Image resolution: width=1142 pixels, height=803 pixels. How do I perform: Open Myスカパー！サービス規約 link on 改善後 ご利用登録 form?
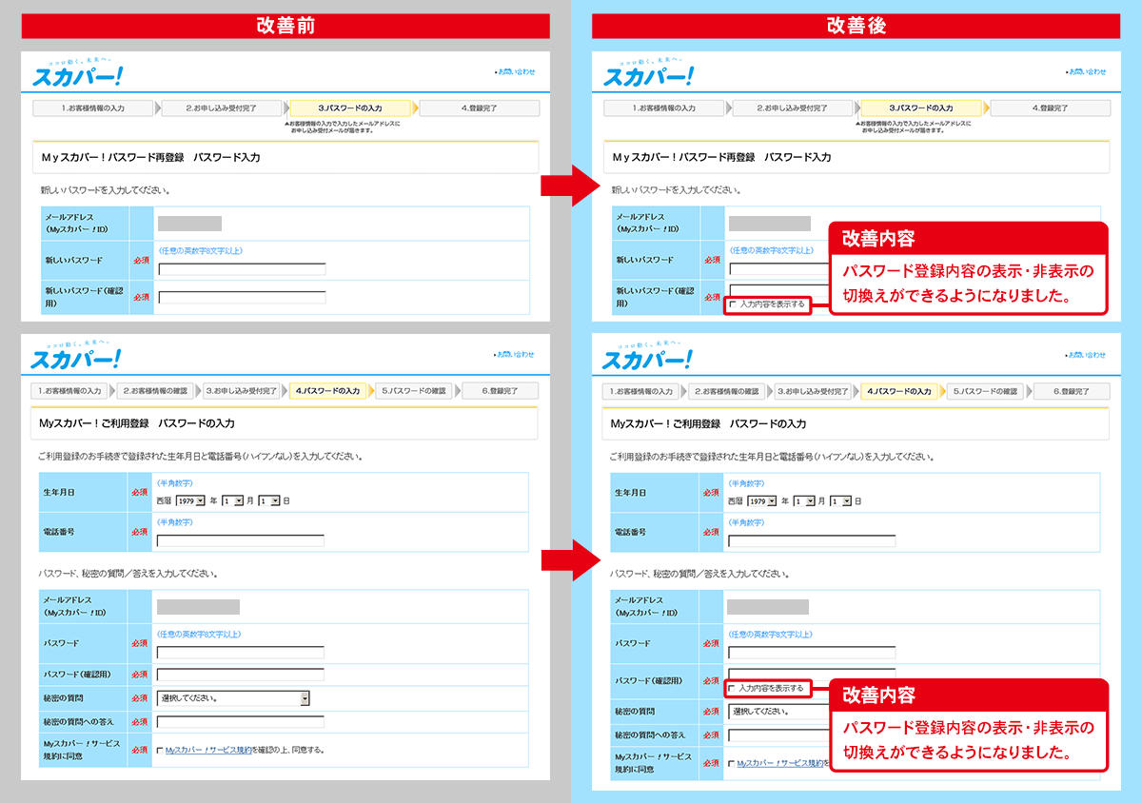[x=779, y=763]
